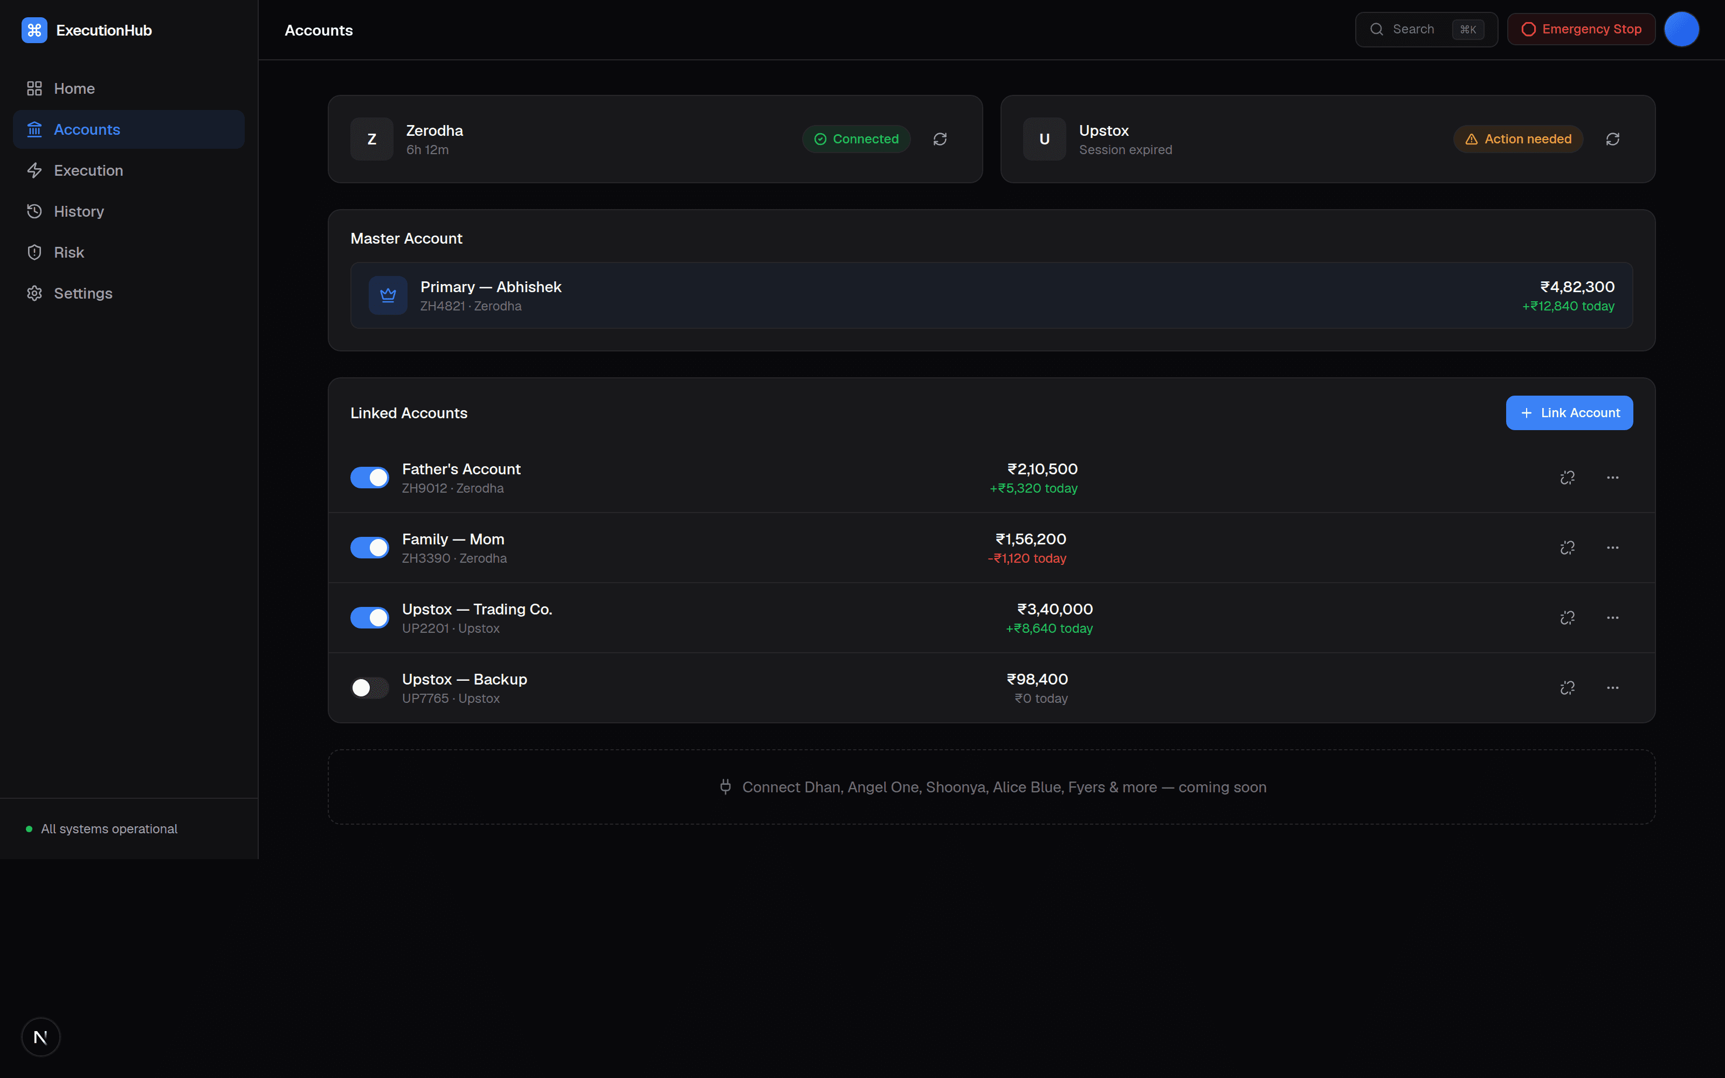
Task: Click unlink icon for Upstox — Trading Co.
Action: coord(1567,618)
